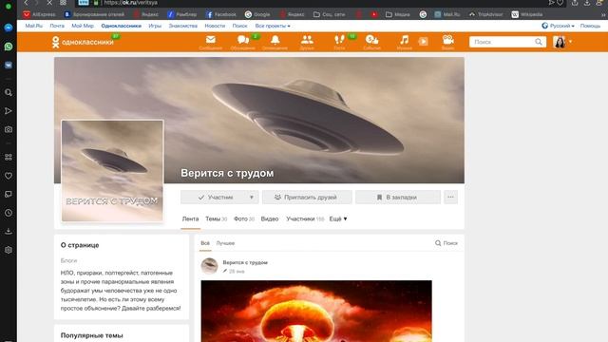Open the AliExpress bookmark

(39, 15)
